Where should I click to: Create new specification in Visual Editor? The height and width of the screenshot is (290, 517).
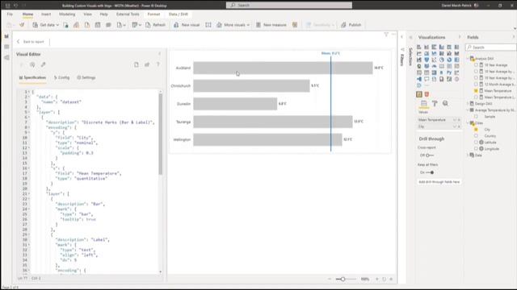137,64
